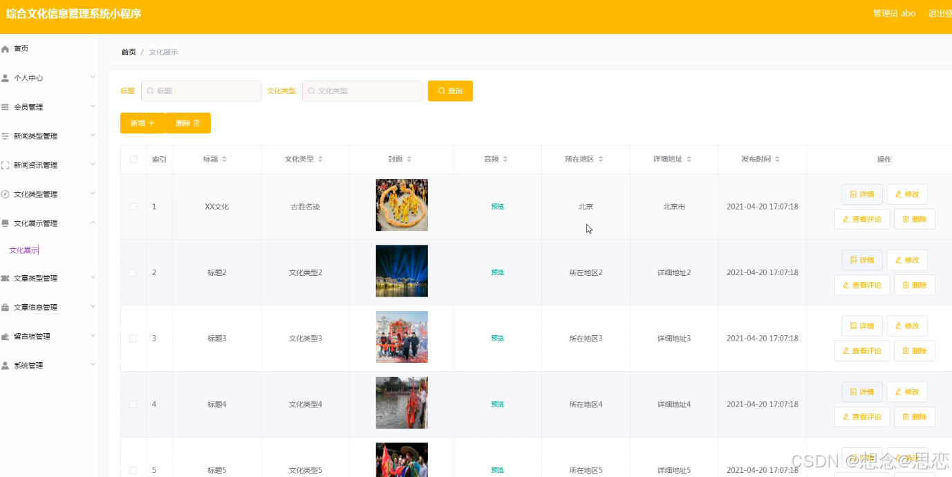Click the icon beside 新闻类型管理
952x477 pixels.
6,136
